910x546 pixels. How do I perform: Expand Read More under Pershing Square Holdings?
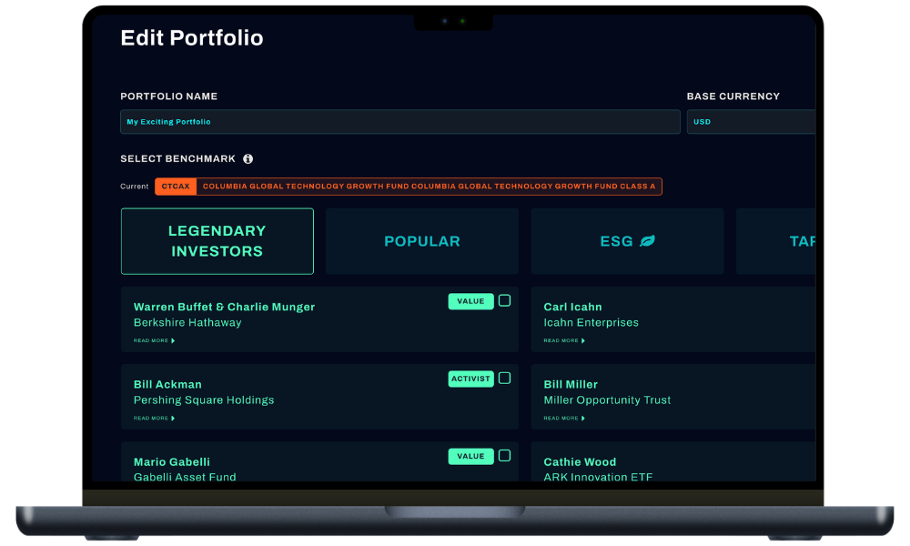pos(155,419)
